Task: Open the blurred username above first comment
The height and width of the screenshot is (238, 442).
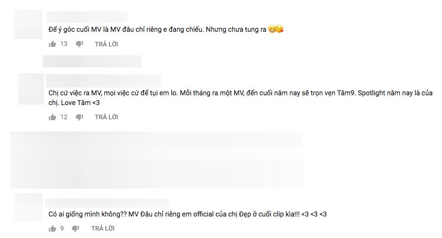Action: pyautogui.click(x=87, y=17)
